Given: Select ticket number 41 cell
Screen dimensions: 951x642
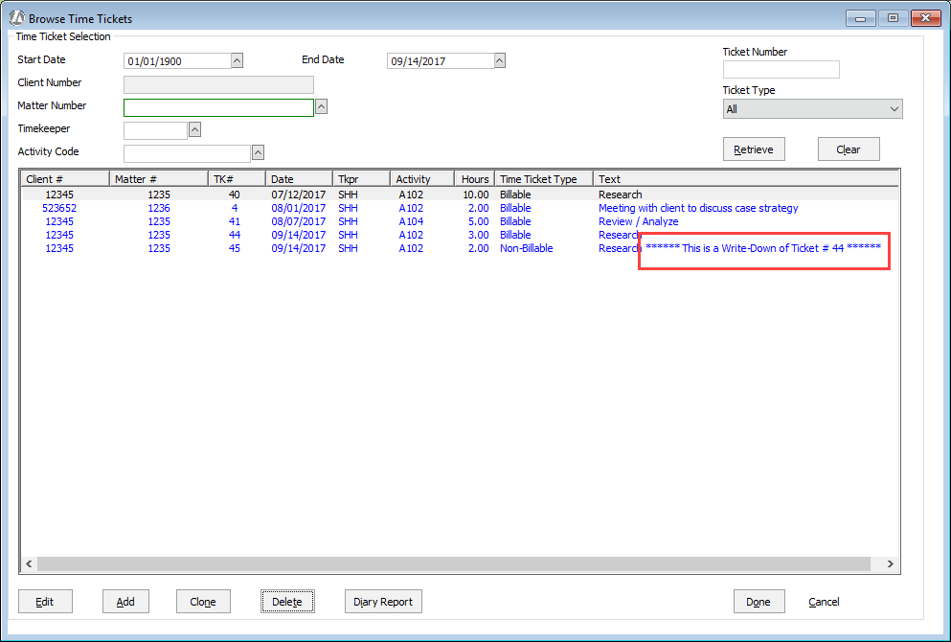Looking at the screenshot, I should click(x=234, y=221).
